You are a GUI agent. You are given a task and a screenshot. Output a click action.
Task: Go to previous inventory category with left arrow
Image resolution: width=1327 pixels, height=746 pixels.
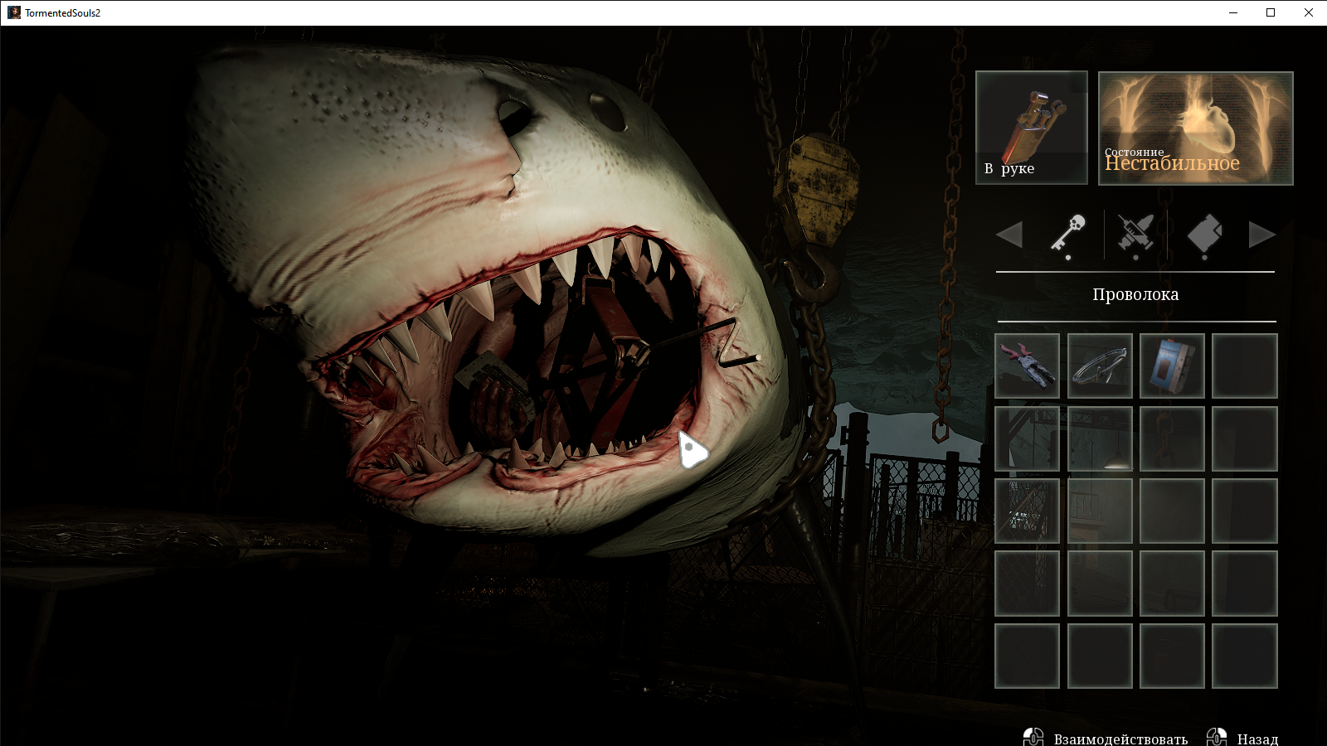coord(1009,235)
